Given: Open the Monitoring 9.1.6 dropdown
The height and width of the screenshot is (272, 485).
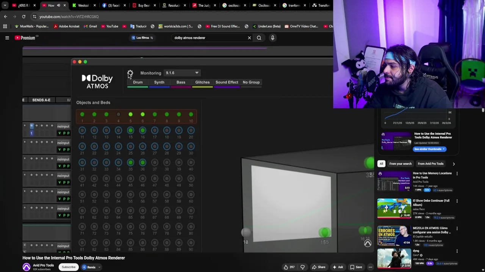Looking at the screenshot, I should (181, 73).
